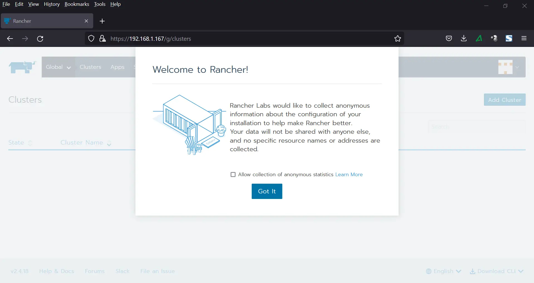Screen dimensions: 534x283
Task: Expand the Download CLI dropdown
Action: click(497, 271)
